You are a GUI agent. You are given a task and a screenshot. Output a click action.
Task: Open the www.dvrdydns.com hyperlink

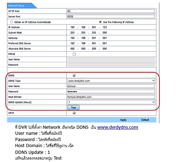(x=118, y=127)
